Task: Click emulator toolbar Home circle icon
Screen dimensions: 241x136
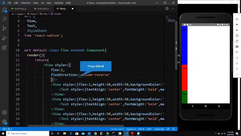Action: [x=237, y=63]
